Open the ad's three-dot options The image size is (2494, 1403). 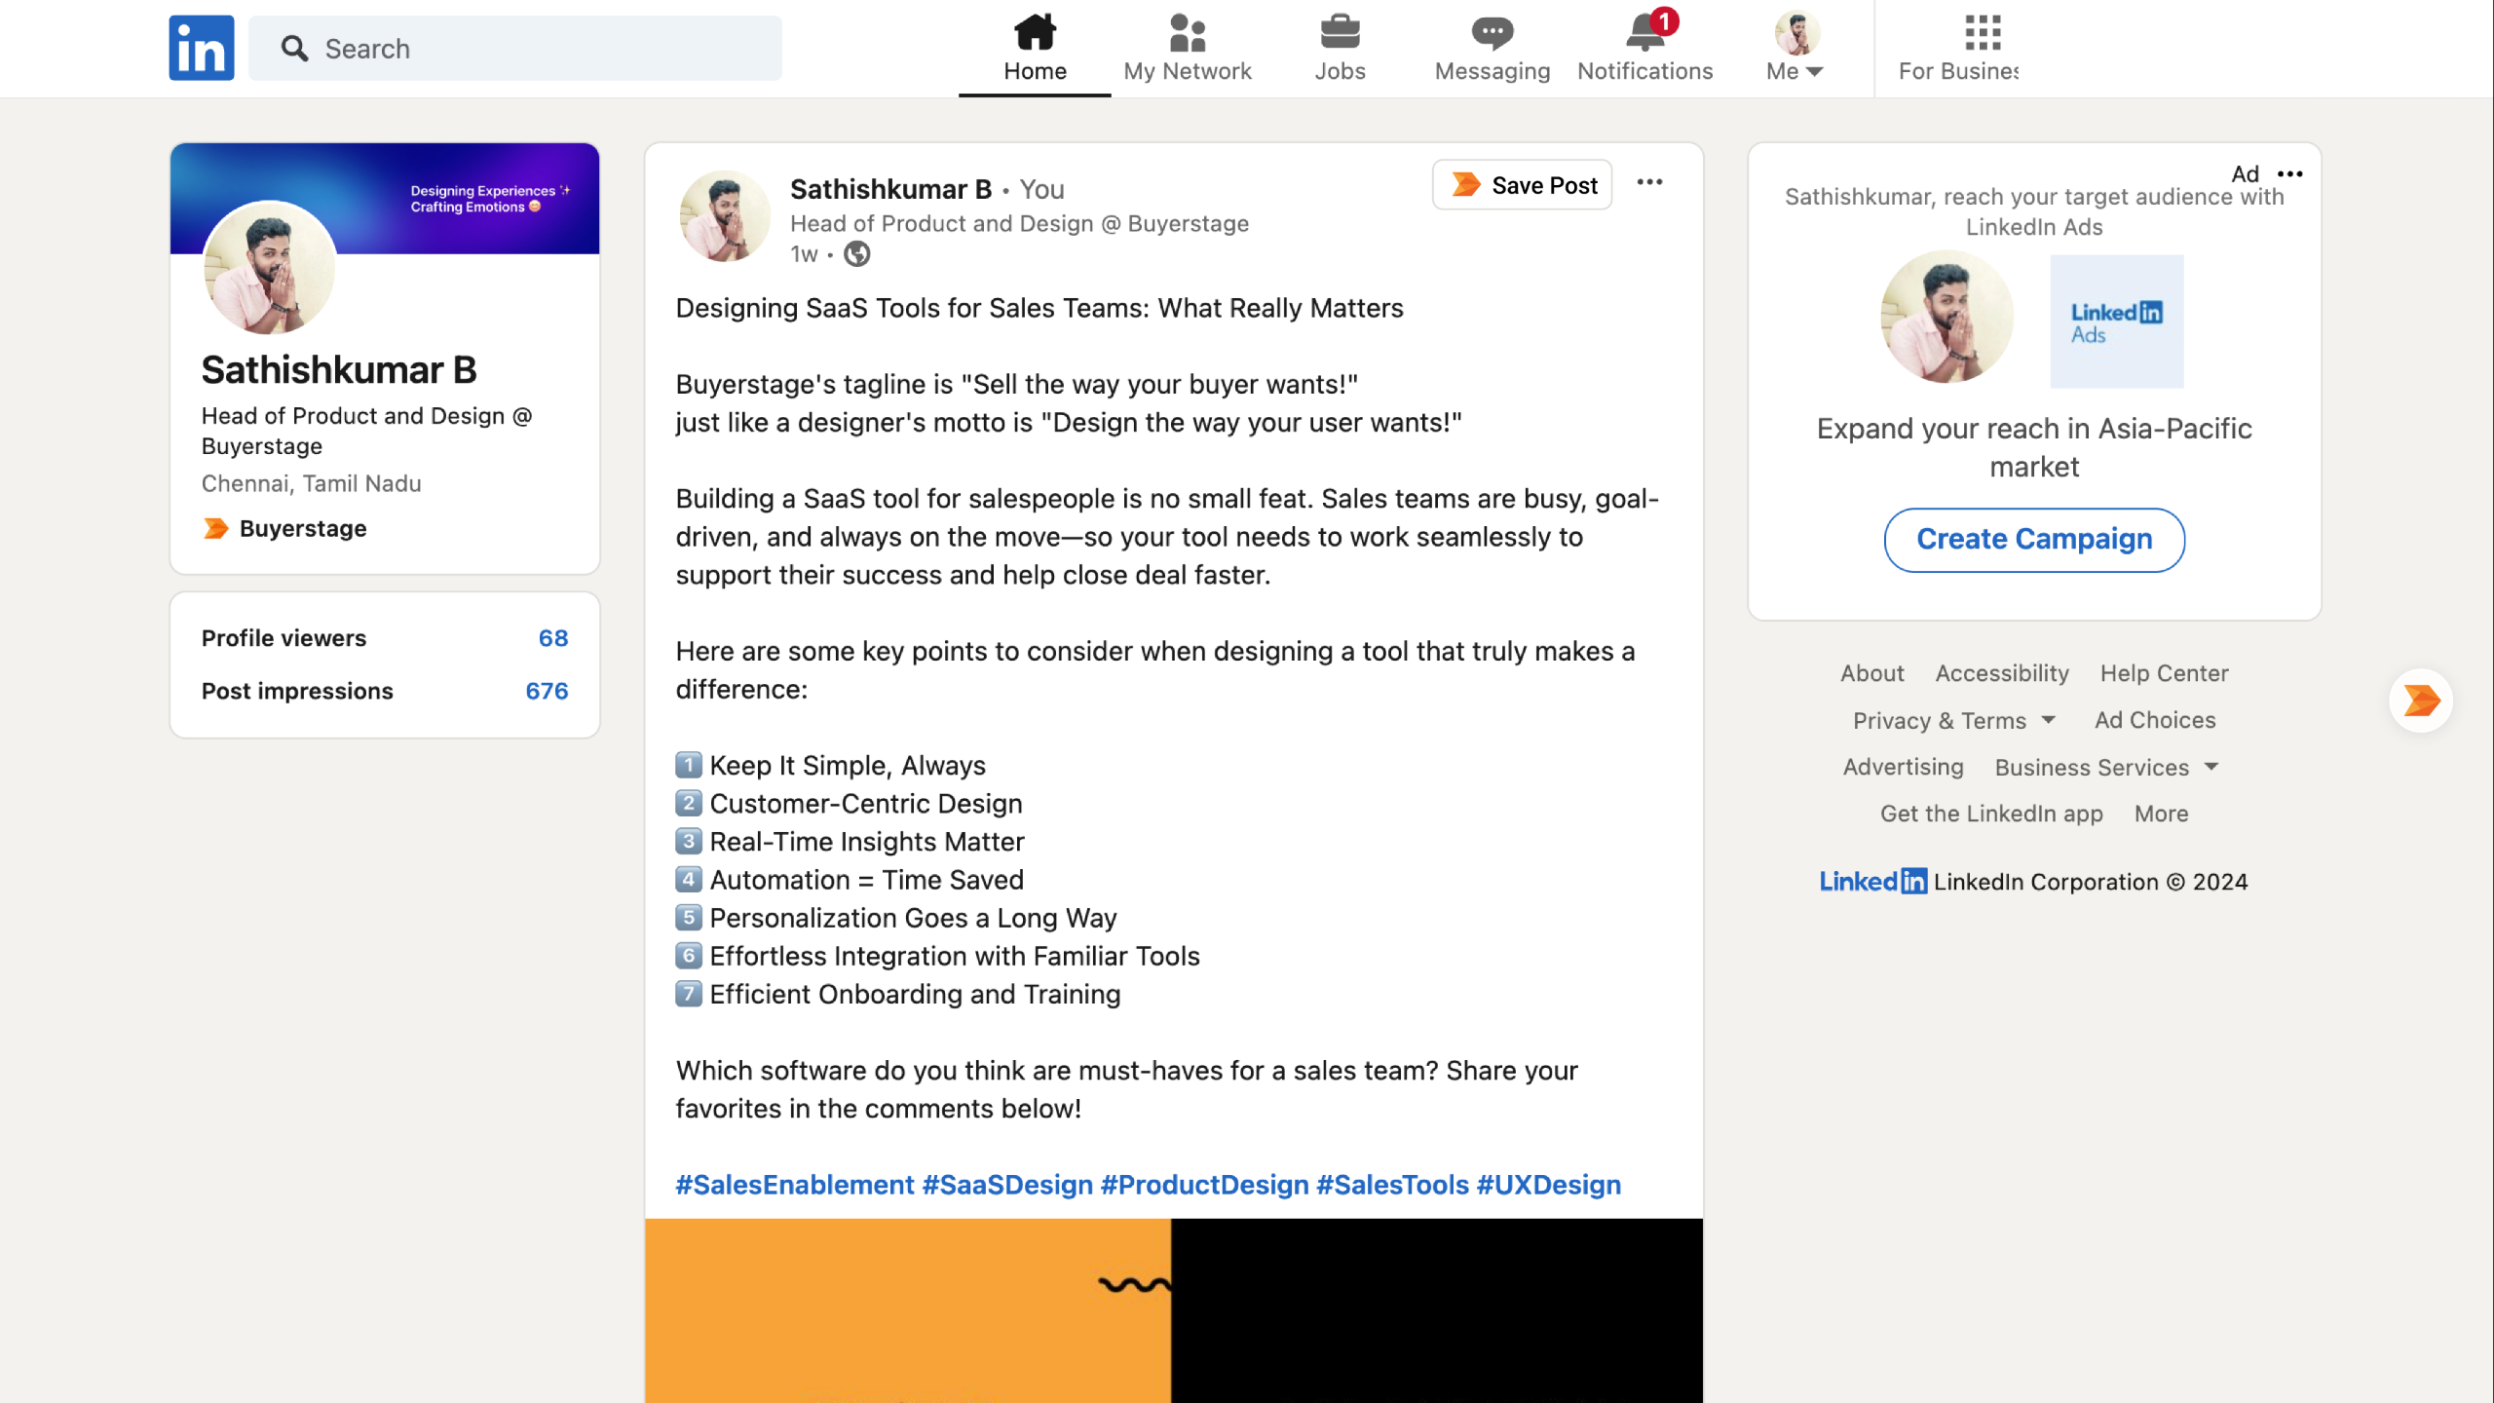point(2290,173)
